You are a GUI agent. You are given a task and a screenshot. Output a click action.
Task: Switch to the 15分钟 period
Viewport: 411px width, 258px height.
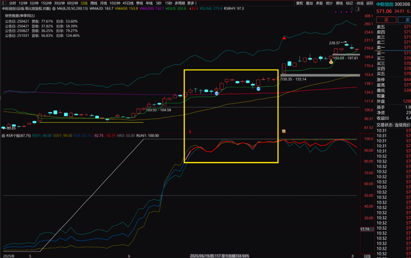pos(46,3)
